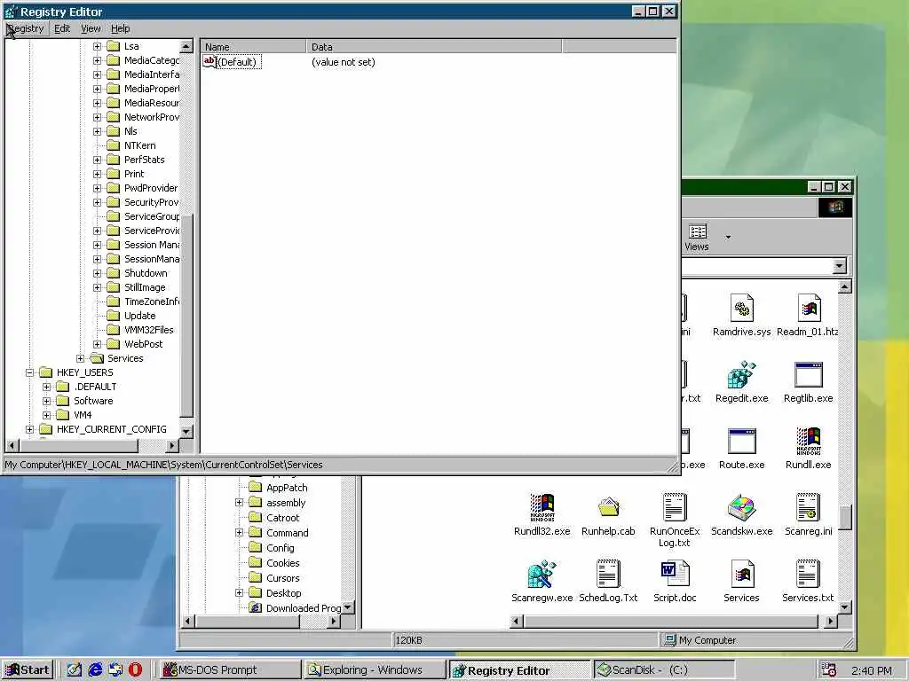The width and height of the screenshot is (909, 681).
Task: Click registry tree horizontal scrollbar right arrow
Action: click(x=172, y=445)
